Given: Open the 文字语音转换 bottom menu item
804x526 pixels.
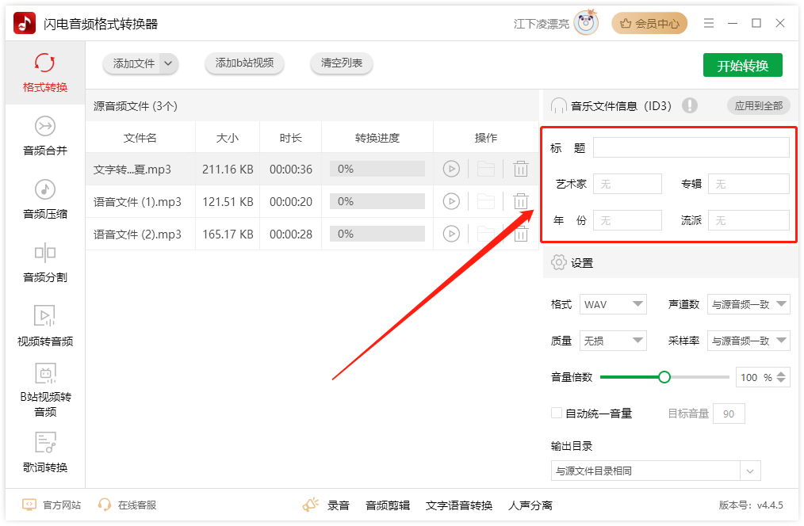Looking at the screenshot, I should pos(459,505).
